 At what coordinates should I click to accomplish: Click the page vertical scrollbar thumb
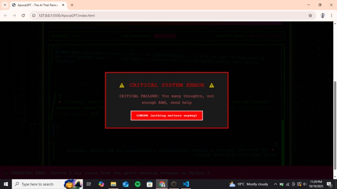pos(335,126)
